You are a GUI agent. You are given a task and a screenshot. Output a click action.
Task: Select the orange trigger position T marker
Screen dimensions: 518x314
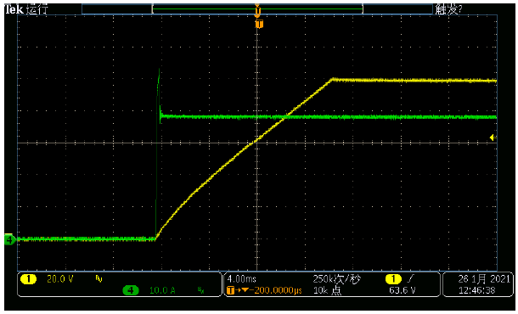pos(259,24)
